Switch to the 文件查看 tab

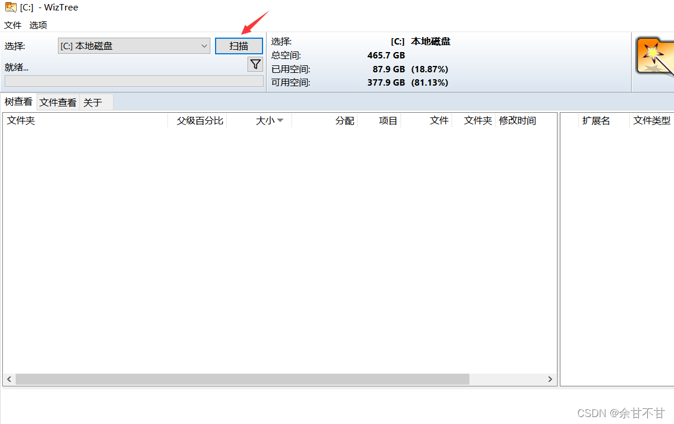click(58, 102)
